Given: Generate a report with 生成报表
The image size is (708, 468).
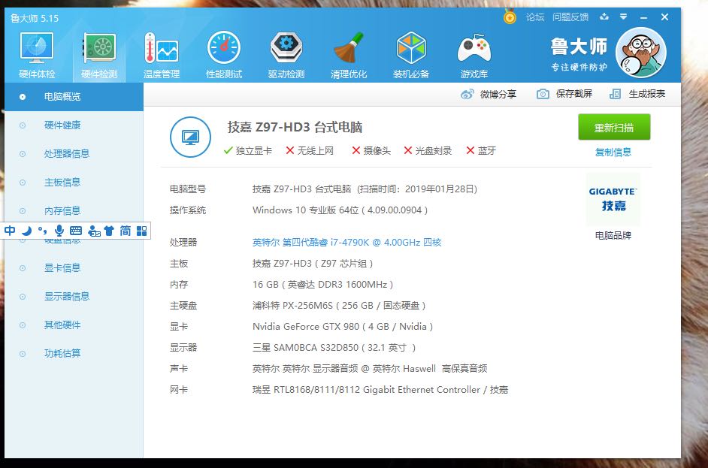Looking at the screenshot, I should point(637,94).
